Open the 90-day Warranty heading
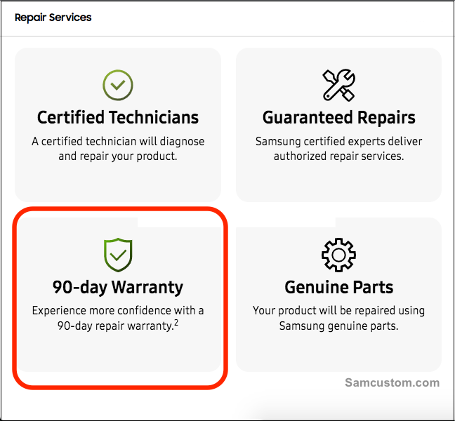Viewport: 455px width, 421px height. click(118, 288)
